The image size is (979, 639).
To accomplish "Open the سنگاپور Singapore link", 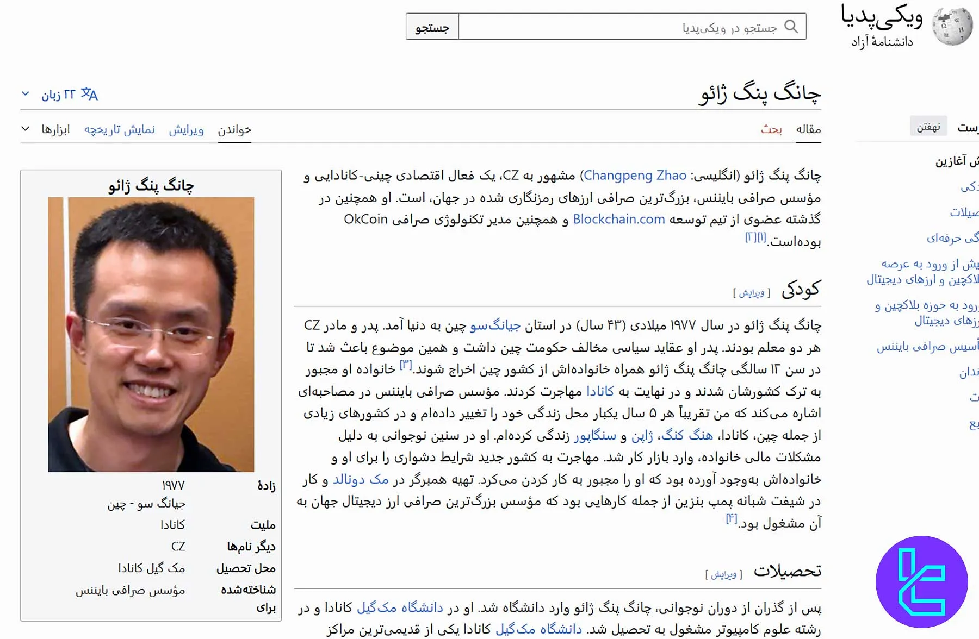I will tap(595, 436).
